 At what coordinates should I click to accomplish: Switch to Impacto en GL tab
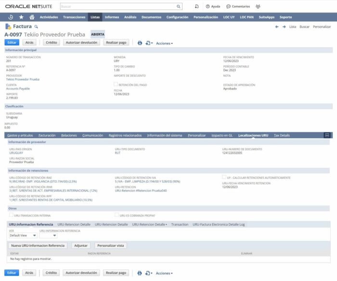pyautogui.click(x=222, y=135)
